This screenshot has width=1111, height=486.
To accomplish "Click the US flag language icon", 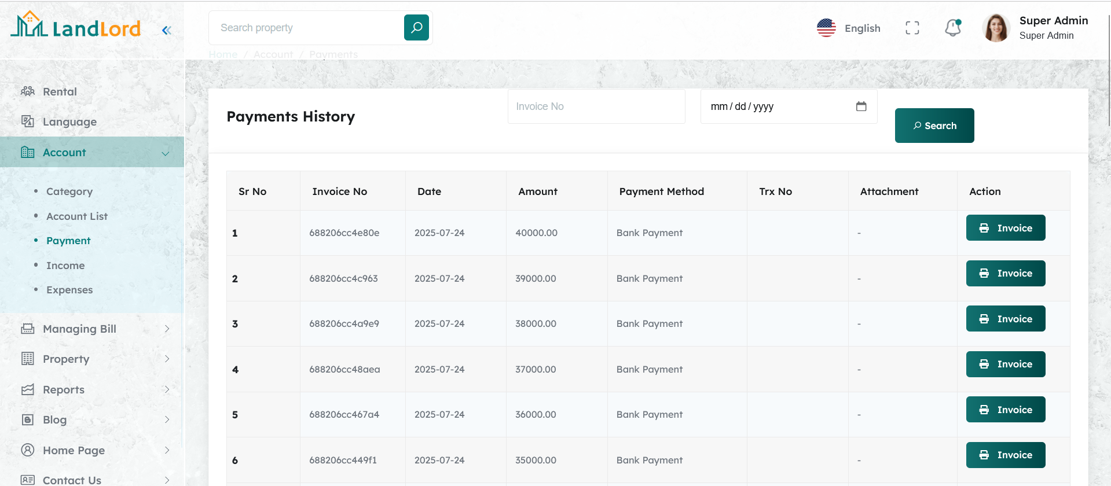I will (826, 28).
